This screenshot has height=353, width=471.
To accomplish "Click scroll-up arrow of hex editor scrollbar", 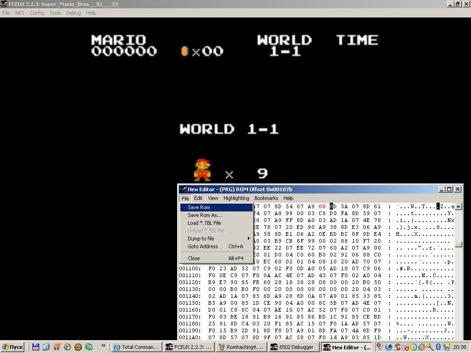I will coord(459,206).
